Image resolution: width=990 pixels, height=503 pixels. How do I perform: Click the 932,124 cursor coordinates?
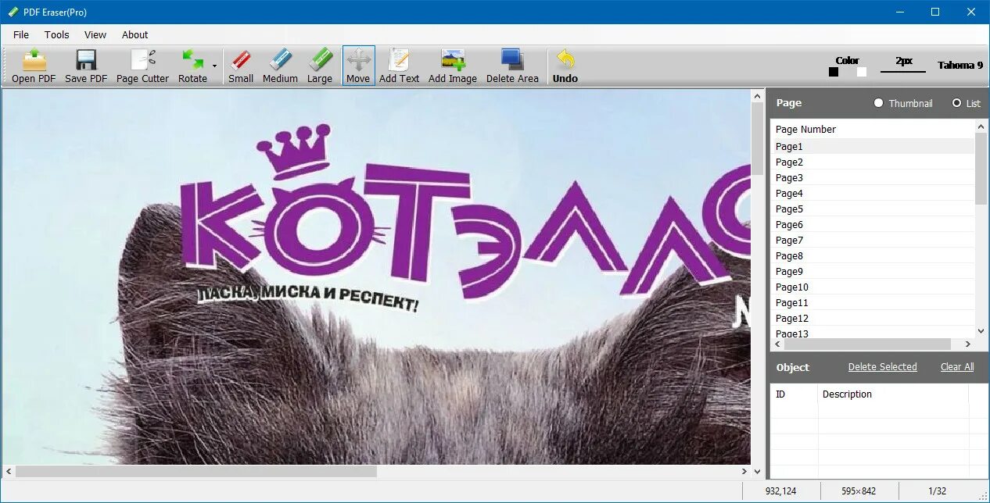(x=781, y=491)
